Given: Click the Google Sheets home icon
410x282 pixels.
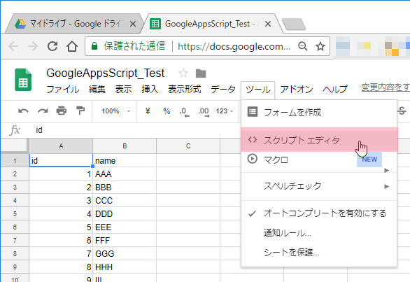Looking at the screenshot, I should click(x=23, y=80).
